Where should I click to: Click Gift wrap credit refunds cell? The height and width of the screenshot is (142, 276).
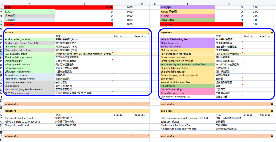(x=30, y=72)
